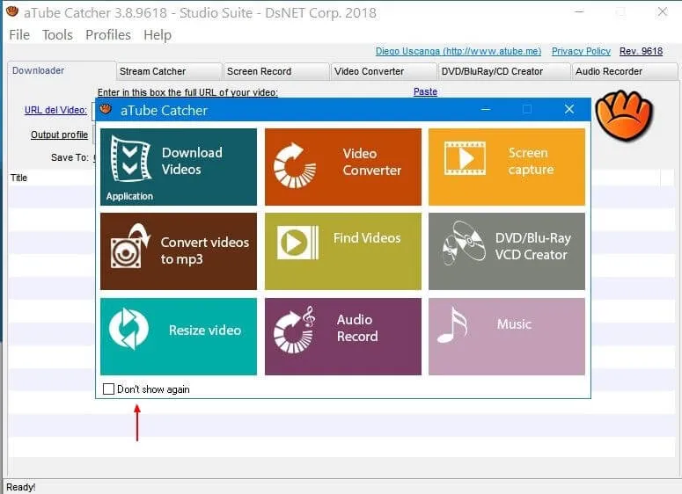Click the Music tile label
This screenshot has width=682, height=494.
[x=514, y=324]
